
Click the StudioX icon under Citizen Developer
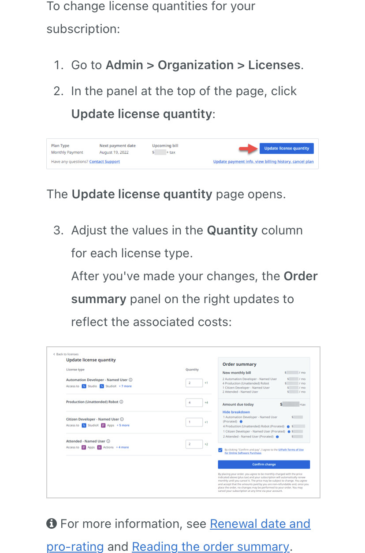tap(84, 425)
